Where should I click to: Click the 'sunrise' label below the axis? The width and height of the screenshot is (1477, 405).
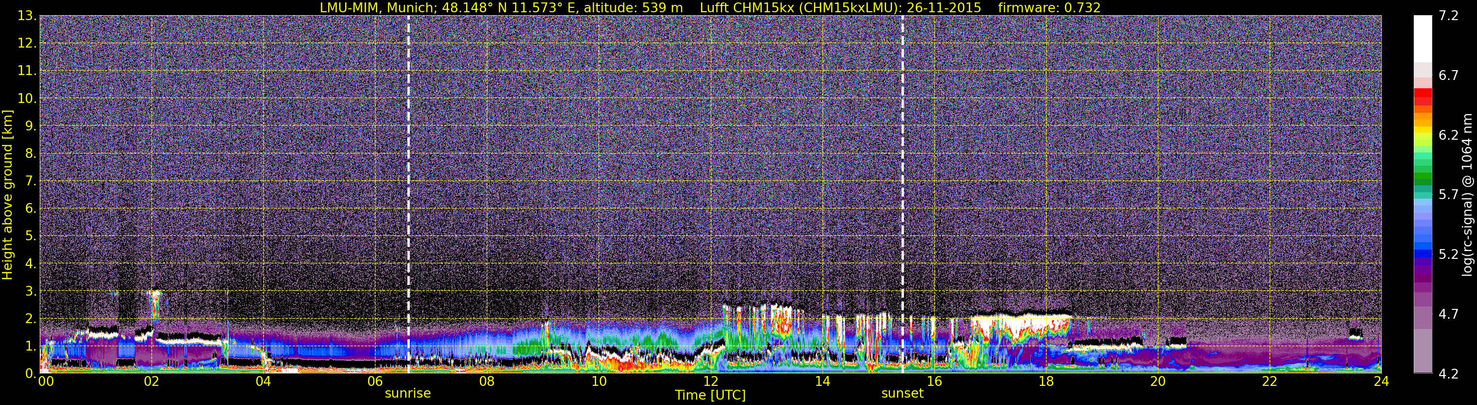pyautogui.click(x=408, y=394)
